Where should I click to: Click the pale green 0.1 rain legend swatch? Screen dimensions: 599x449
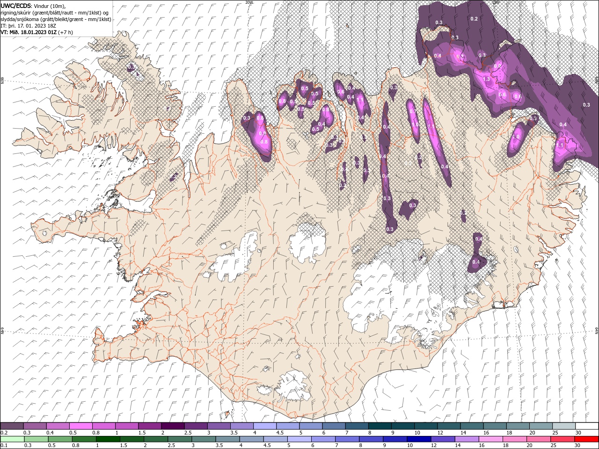tap(12, 439)
